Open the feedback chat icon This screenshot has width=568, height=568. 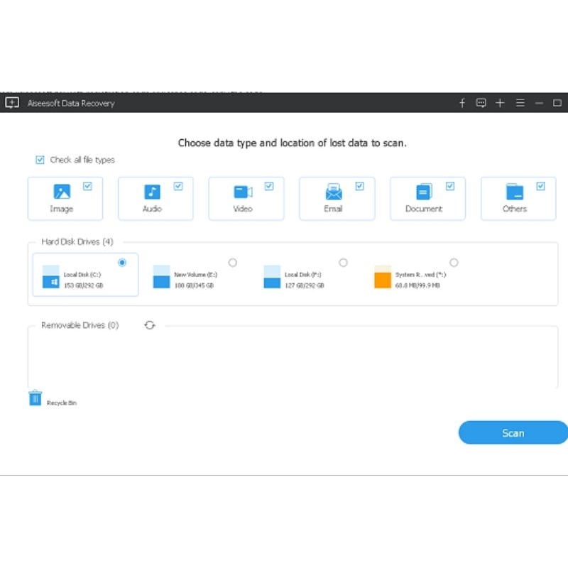pyautogui.click(x=481, y=103)
